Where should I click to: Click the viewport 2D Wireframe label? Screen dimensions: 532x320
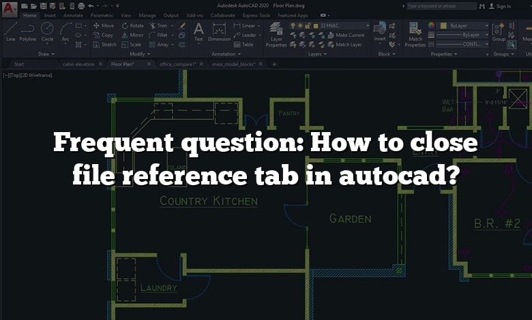point(37,75)
